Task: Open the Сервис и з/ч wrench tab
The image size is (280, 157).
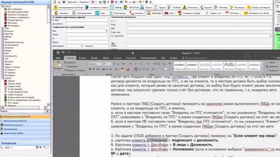Action: pos(213,13)
